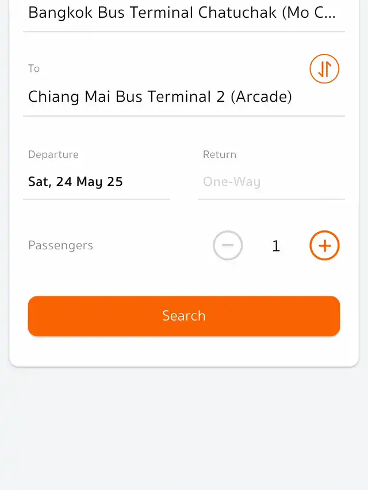Change Chiang Mai Bus Terminal 2 destination
The image size is (368, 490).
point(160,97)
